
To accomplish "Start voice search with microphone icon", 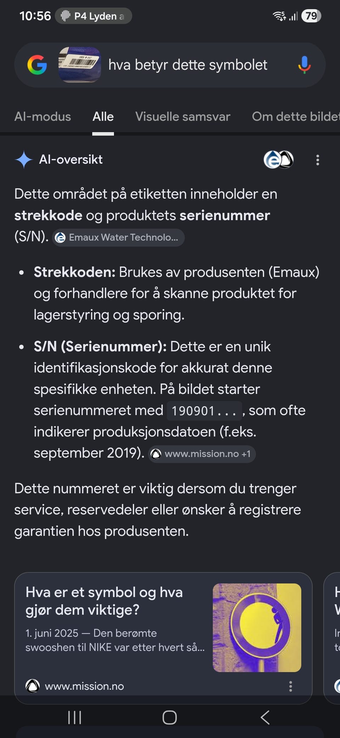I will tap(304, 65).
